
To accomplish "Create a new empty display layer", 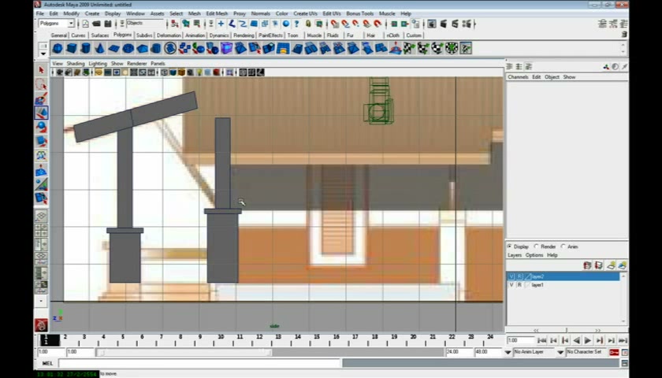I will coord(612,265).
